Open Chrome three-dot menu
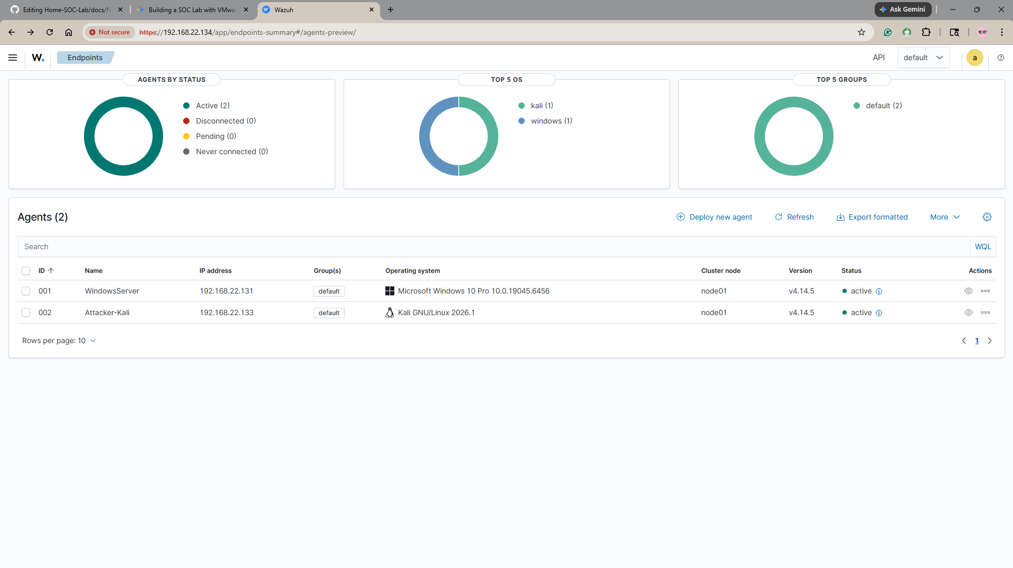The width and height of the screenshot is (1013, 568). point(1001,32)
